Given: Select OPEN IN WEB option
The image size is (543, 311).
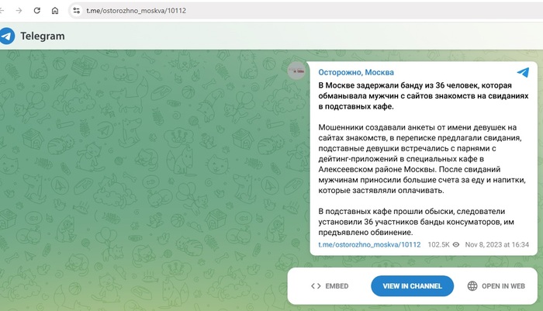Looking at the screenshot, I should 503,286.
